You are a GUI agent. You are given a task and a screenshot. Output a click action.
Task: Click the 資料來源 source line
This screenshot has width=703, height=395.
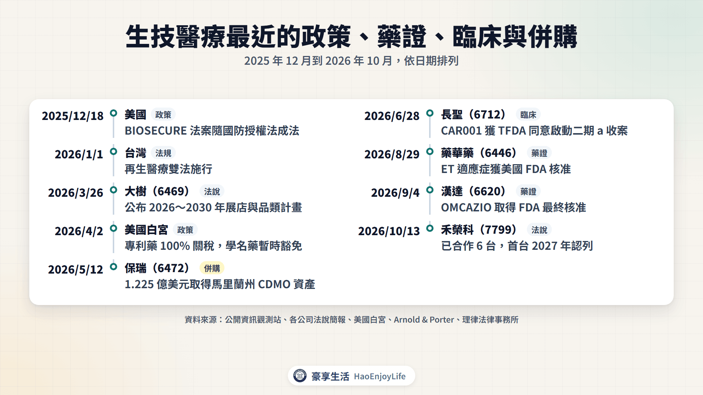(x=351, y=320)
